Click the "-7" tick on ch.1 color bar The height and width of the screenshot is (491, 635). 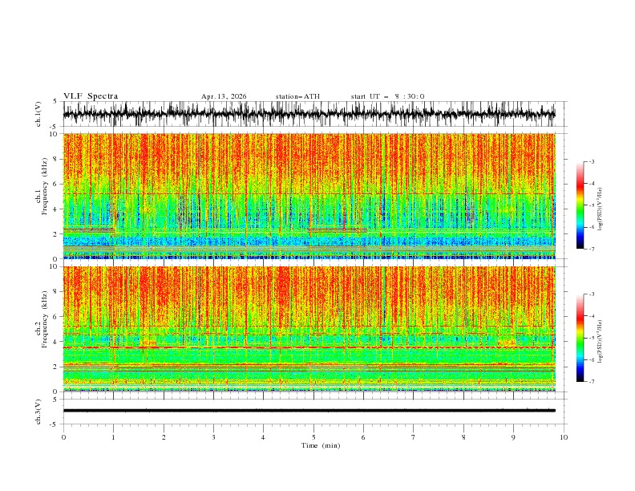591,249
